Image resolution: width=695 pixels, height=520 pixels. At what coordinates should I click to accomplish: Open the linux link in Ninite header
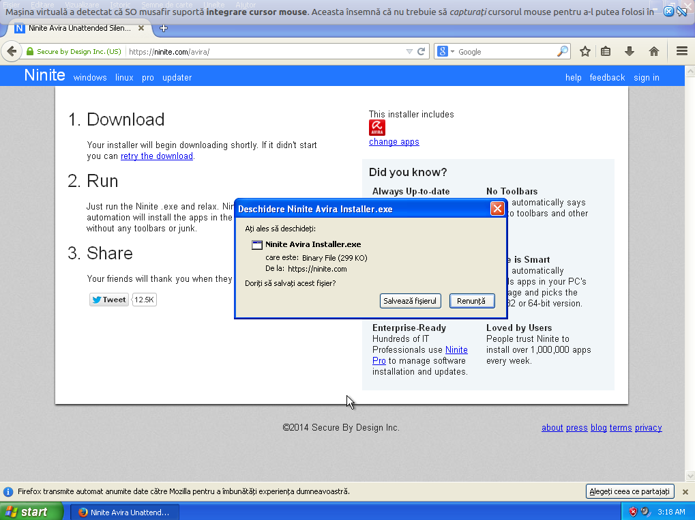(124, 78)
